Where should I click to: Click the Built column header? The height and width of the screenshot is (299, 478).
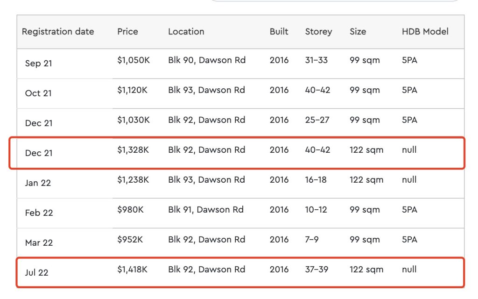(279, 32)
